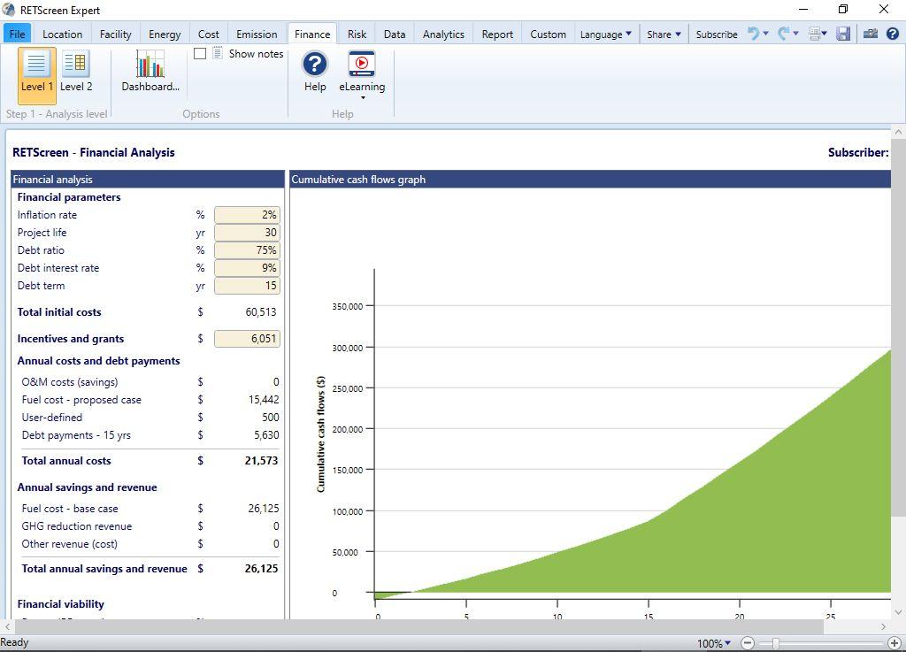Enable the Show notes checkbox
This screenshot has height=652, width=906.
(x=200, y=54)
